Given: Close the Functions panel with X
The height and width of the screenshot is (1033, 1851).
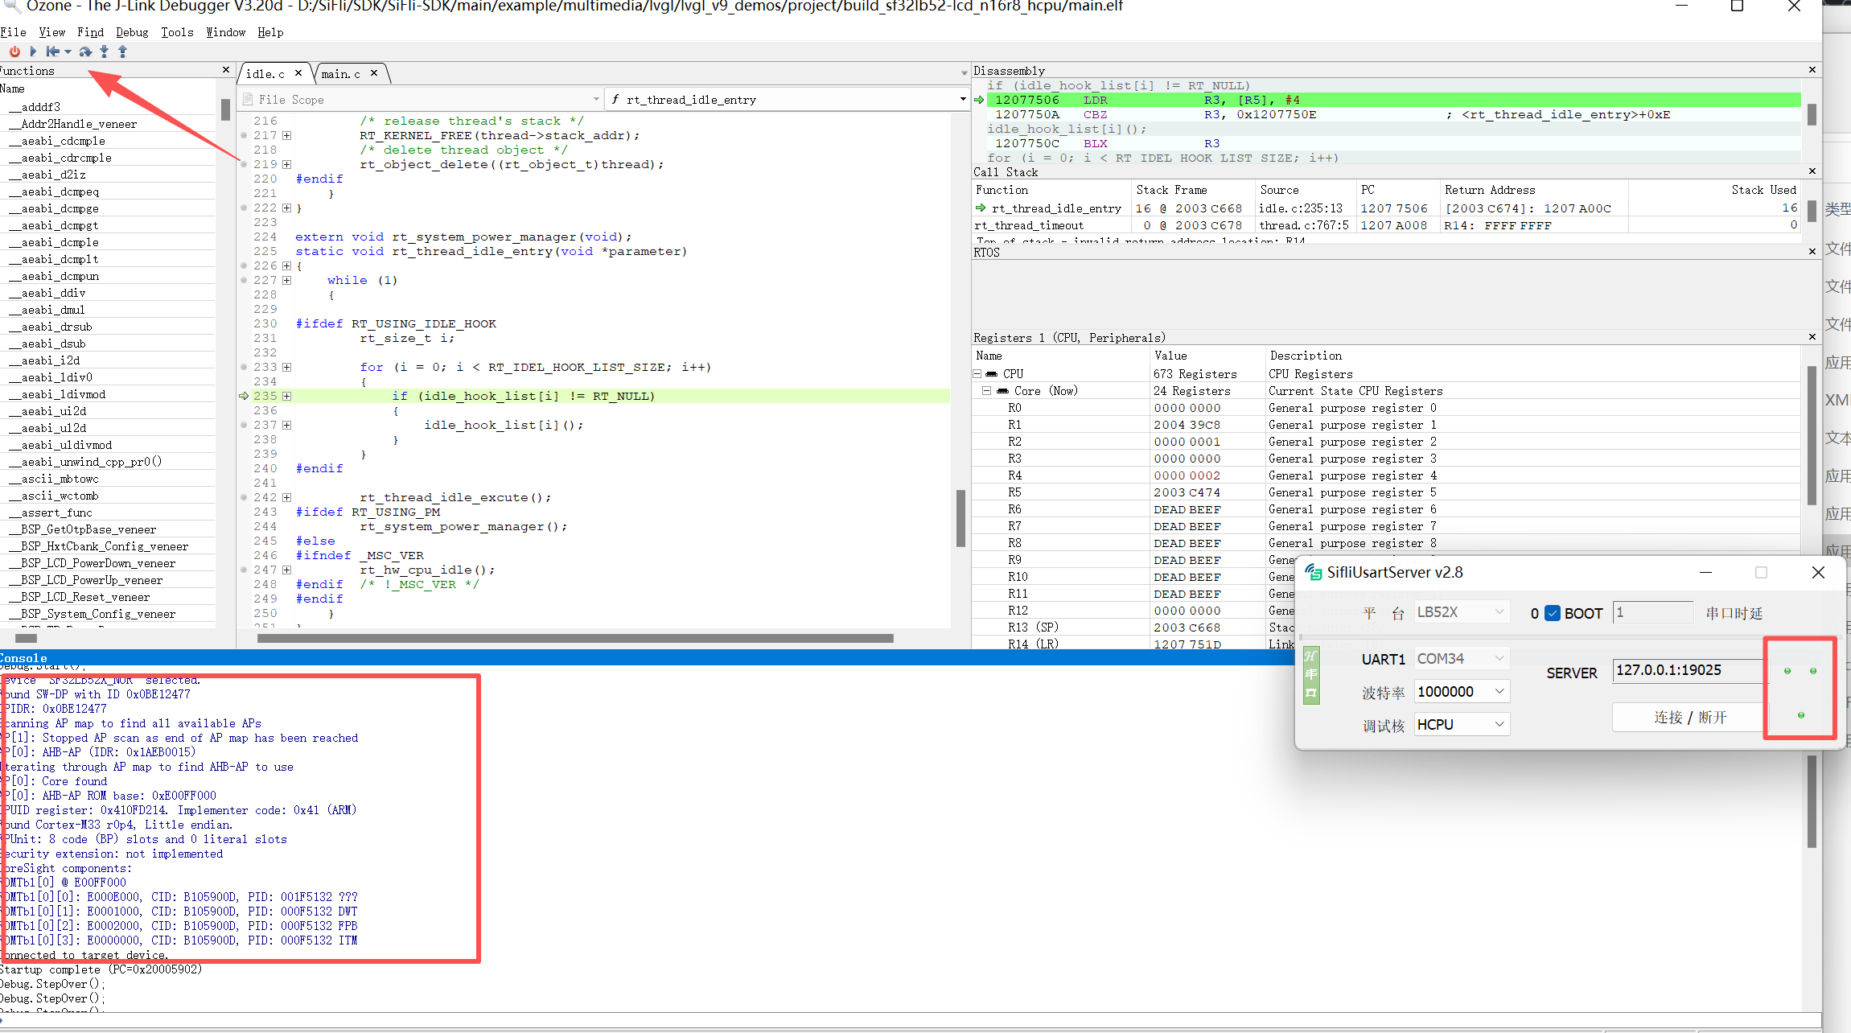Looking at the screenshot, I should pos(226,71).
